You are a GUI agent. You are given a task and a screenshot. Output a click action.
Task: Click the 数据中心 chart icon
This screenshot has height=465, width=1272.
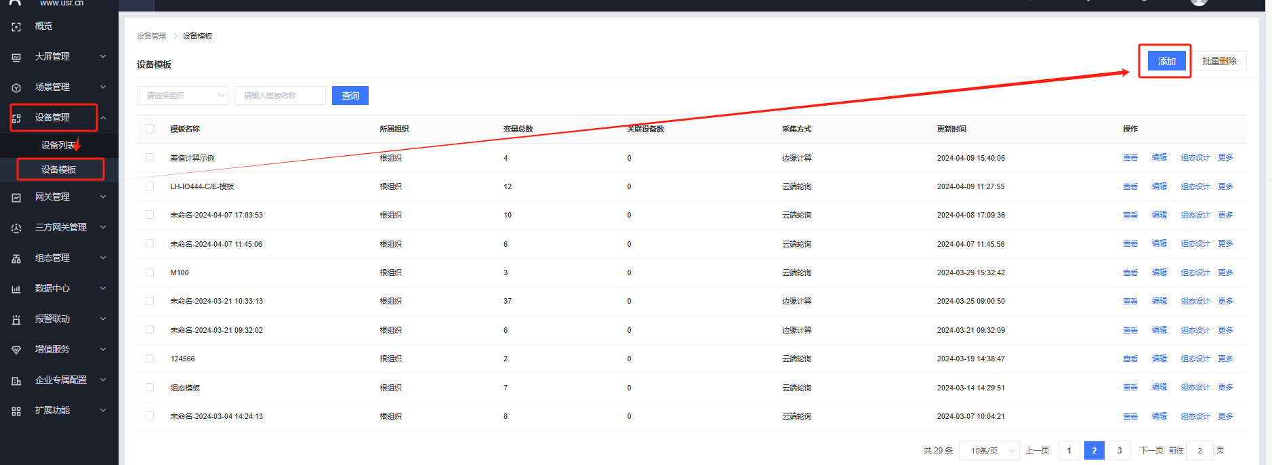click(x=16, y=289)
